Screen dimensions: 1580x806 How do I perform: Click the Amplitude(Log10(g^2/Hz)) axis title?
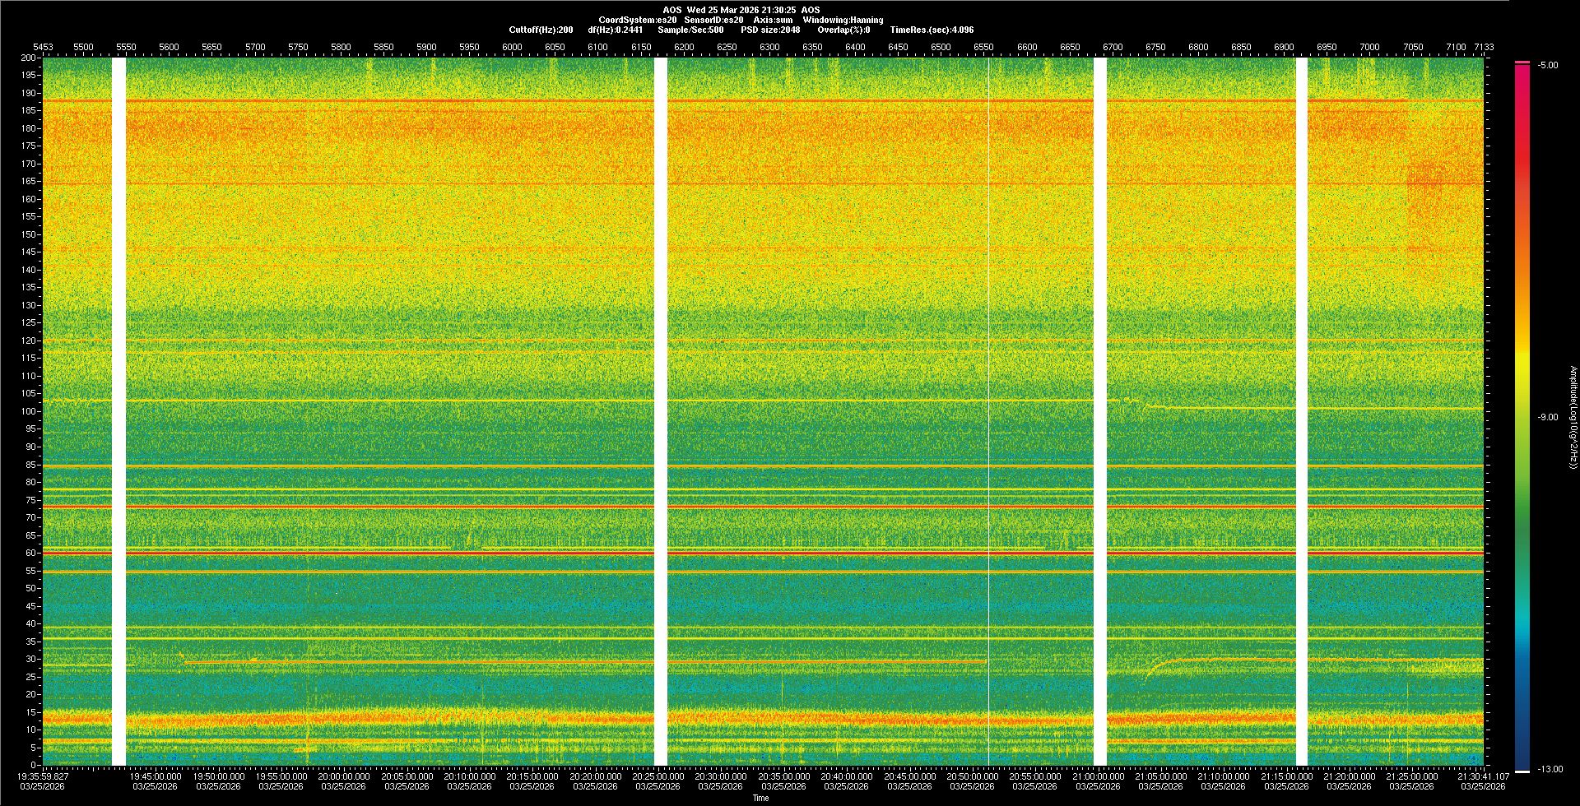[x=1573, y=417]
